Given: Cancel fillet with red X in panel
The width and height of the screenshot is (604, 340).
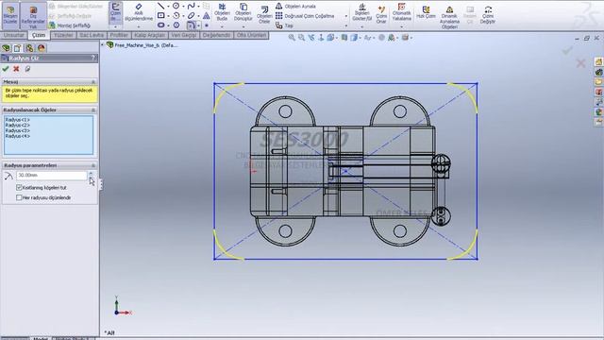Looking at the screenshot, I should pos(16,69).
